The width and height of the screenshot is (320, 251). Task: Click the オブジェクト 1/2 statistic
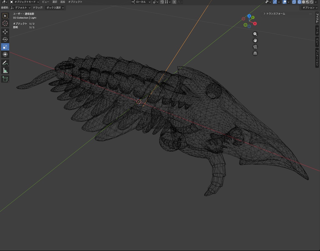point(24,24)
